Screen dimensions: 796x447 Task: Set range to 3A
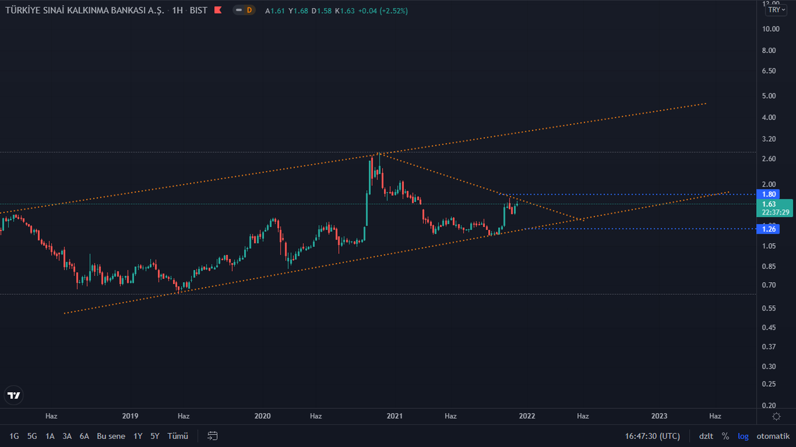[x=67, y=436]
